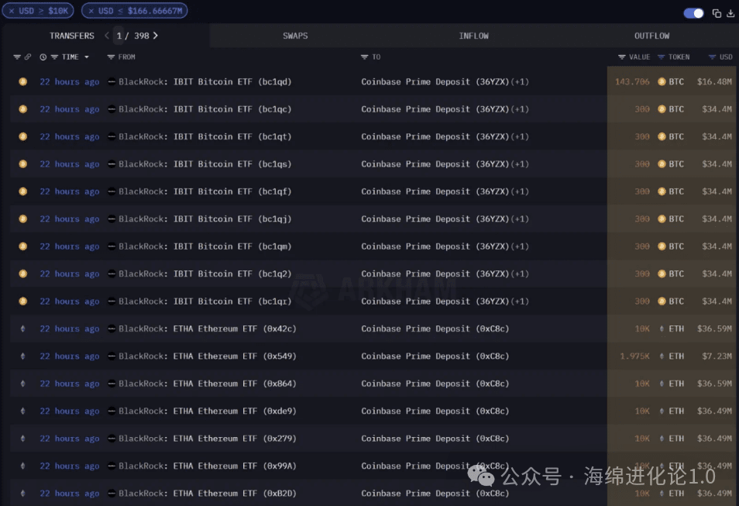Open BlackRock: ETHA Ethereum ETF (0x549) sender
The width and height of the screenshot is (739, 506).
pos(208,356)
